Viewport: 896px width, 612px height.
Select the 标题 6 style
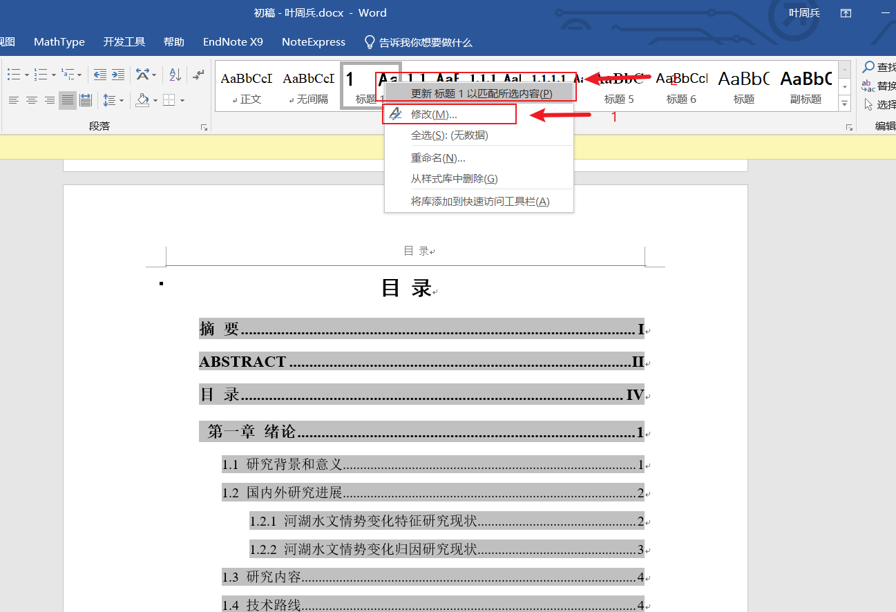point(682,86)
